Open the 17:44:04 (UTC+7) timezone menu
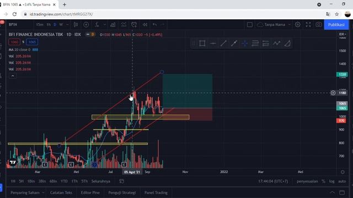 [273, 181]
